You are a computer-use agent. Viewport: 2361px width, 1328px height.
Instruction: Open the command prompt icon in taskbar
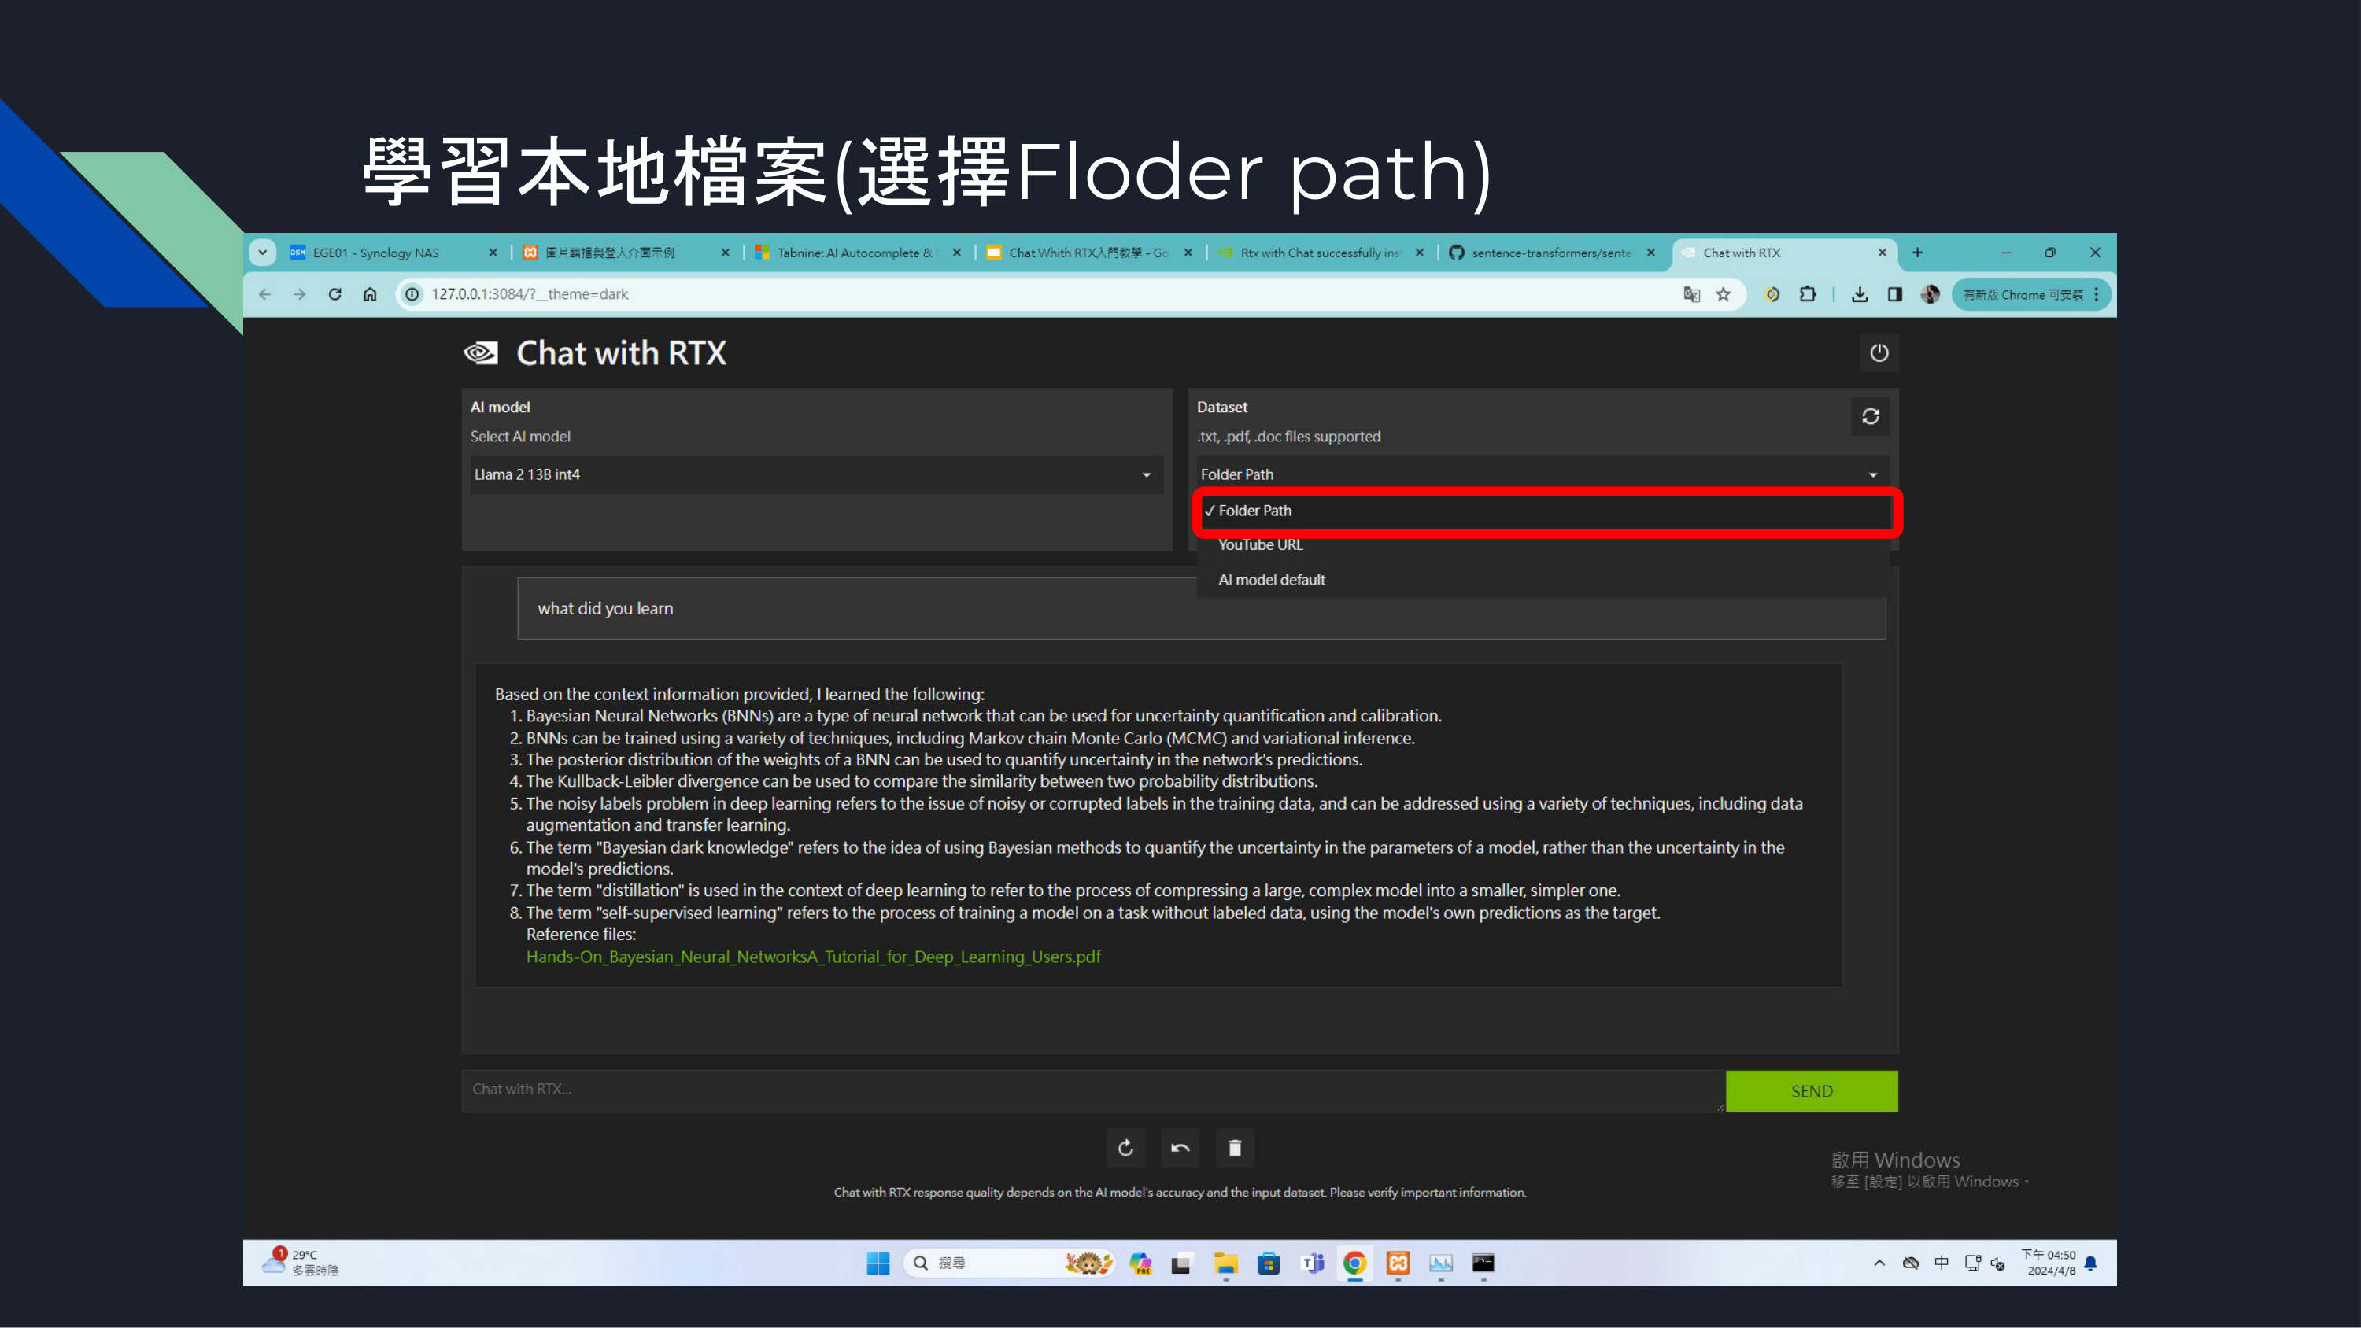[x=1483, y=1263]
